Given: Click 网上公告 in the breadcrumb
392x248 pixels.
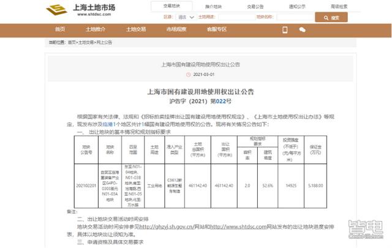Looking at the screenshot, I should [104, 42].
